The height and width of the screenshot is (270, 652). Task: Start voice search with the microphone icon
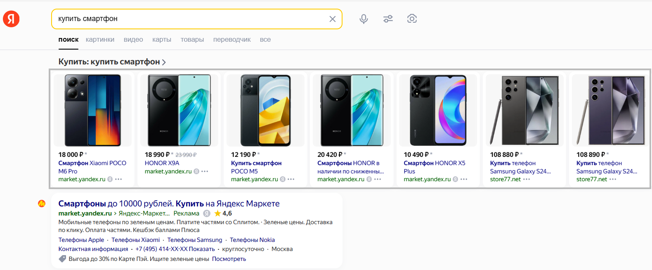[x=364, y=19]
